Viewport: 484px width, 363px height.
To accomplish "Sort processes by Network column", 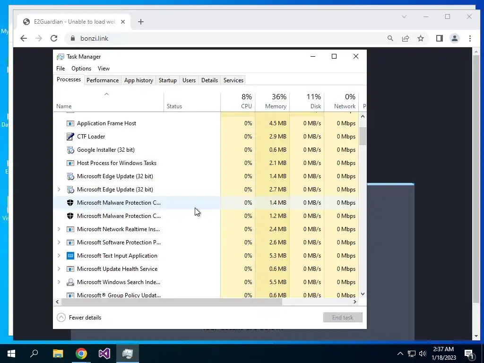I will coord(342,102).
